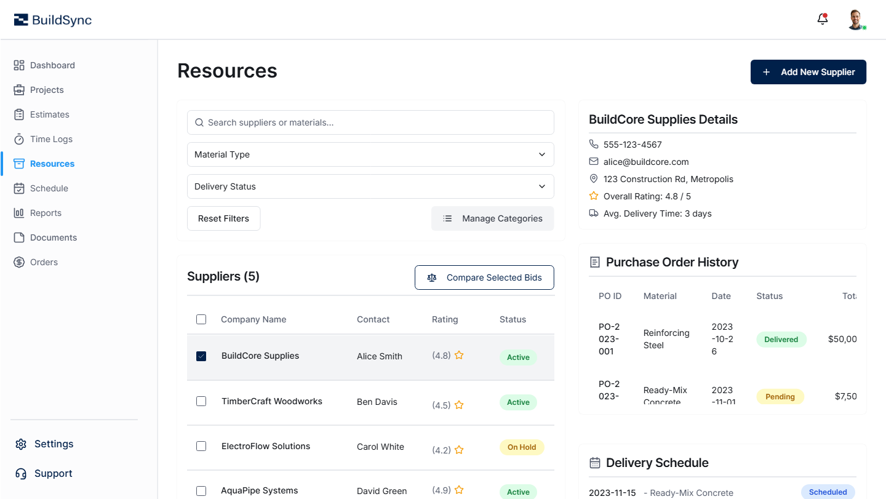Uncheck the BuildCore Supplies row checkbox

coord(201,356)
